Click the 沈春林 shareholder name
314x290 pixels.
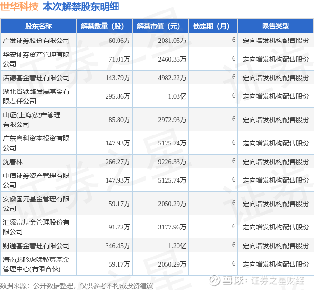[x=13, y=162]
